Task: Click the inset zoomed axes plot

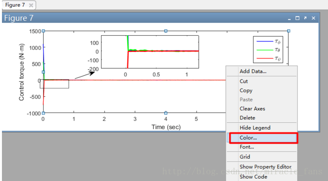Action: (150, 52)
